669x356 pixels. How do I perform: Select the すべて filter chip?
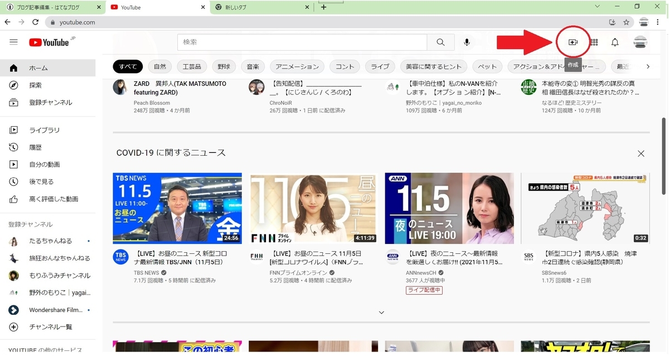[128, 66]
